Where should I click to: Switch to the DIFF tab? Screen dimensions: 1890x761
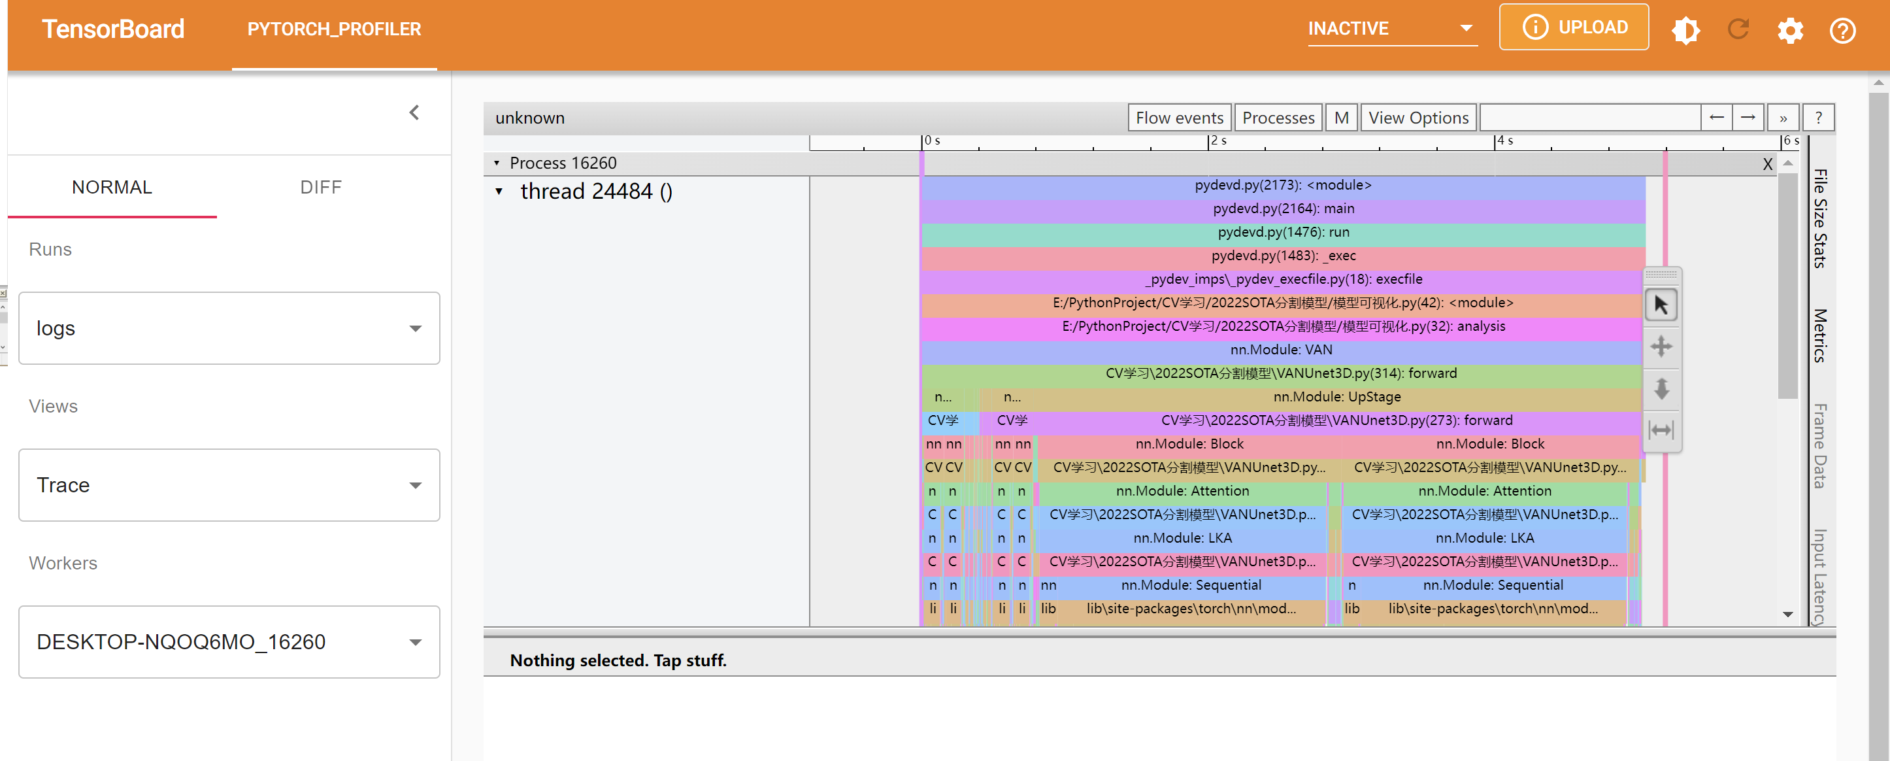[320, 187]
